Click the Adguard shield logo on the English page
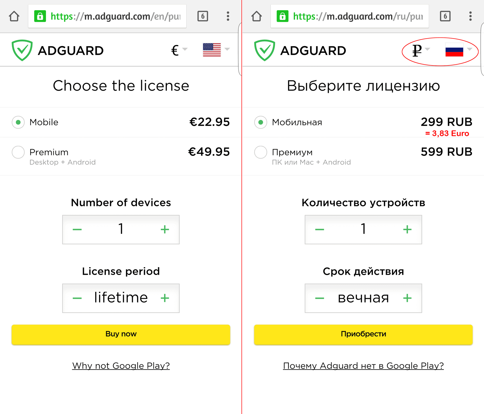The height and width of the screenshot is (414, 484). point(22,50)
